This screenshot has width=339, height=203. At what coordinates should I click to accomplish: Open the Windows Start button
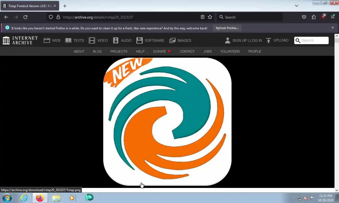pos(7,198)
